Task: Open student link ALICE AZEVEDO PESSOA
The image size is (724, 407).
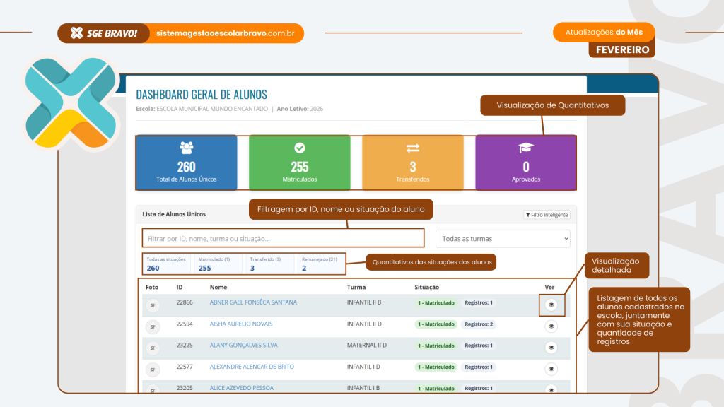Action: pyautogui.click(x=243, y=388)
